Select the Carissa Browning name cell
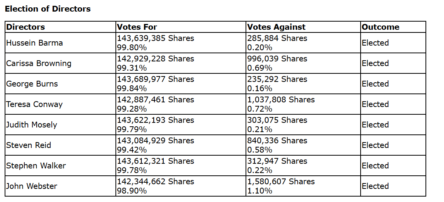 [x=39, y=63]
